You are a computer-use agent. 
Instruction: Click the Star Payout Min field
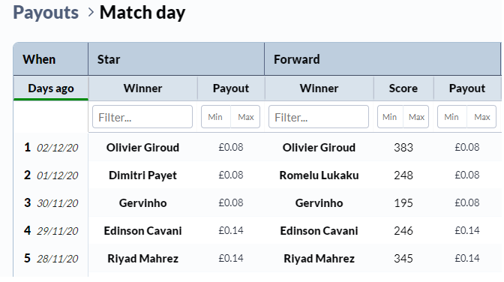click(x=216, y=117)
